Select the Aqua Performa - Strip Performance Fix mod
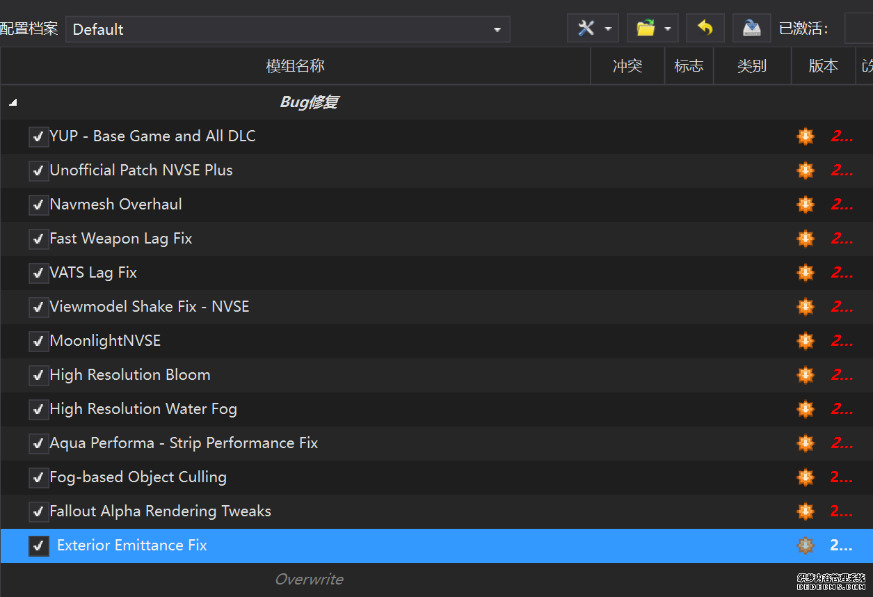This screenshot has width=873, height=597. (x=184, y=443)
